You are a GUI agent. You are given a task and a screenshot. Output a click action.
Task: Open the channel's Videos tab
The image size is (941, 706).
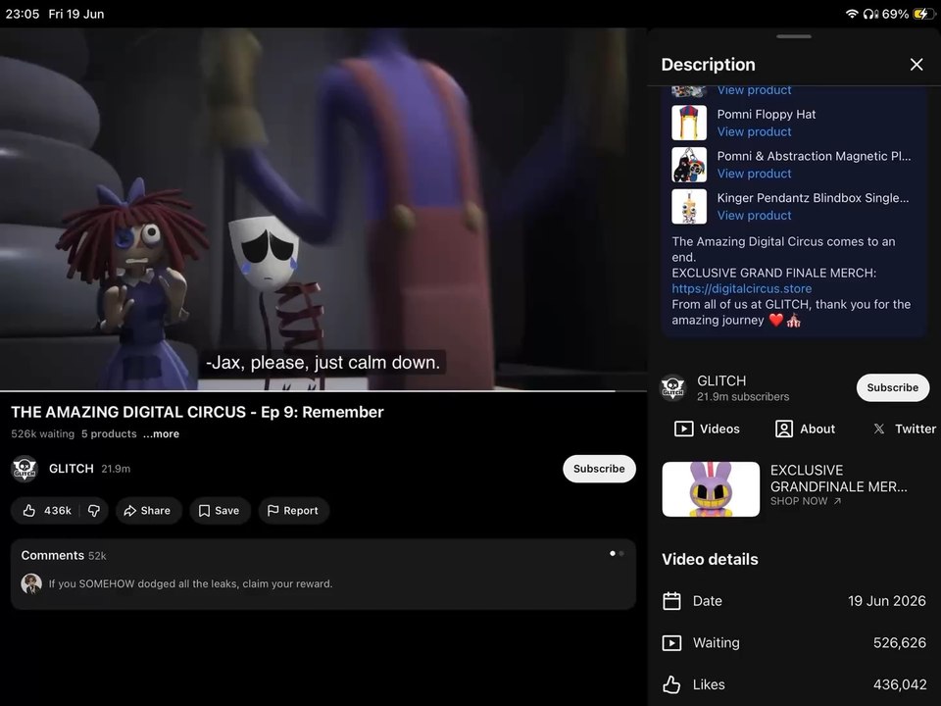pos(707,429)
